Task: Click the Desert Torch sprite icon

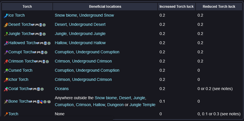Action: (6, 25)
